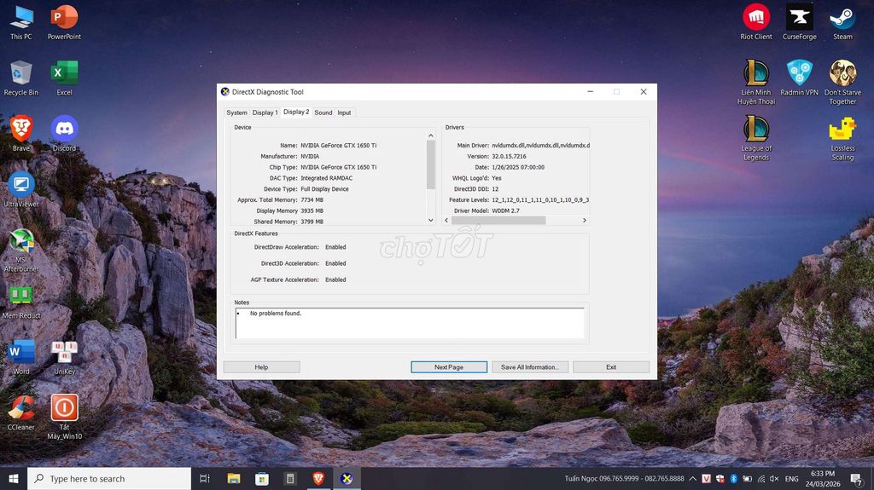The width and height of the screenshot is (874, 490).
Task: Select the MSI Afterburner desktop icon
Action: [21, 251]
